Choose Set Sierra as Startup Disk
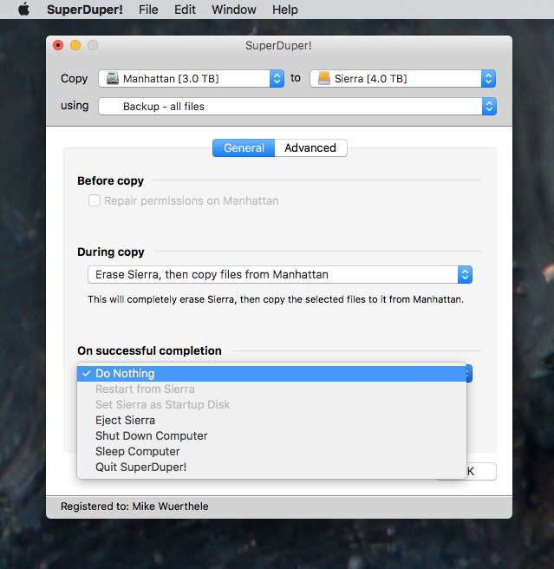 (x=271, y=404)
